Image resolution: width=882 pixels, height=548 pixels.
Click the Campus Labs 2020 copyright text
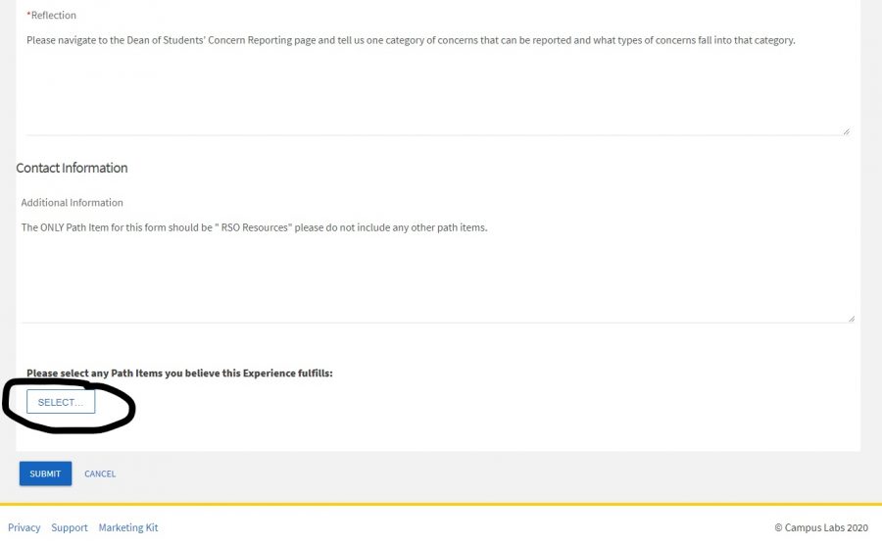pos(821,527)
